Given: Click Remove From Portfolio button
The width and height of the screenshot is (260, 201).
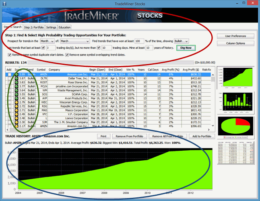Looking at the screenshot, I should tap(129, 136).
